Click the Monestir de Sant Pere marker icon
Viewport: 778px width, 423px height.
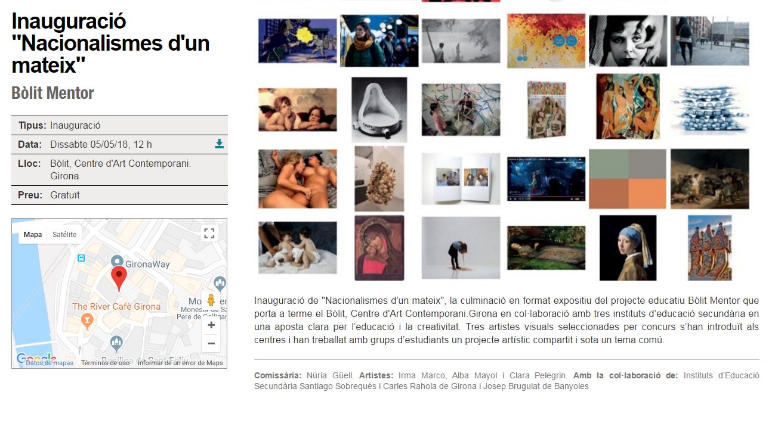coord(220,283)
